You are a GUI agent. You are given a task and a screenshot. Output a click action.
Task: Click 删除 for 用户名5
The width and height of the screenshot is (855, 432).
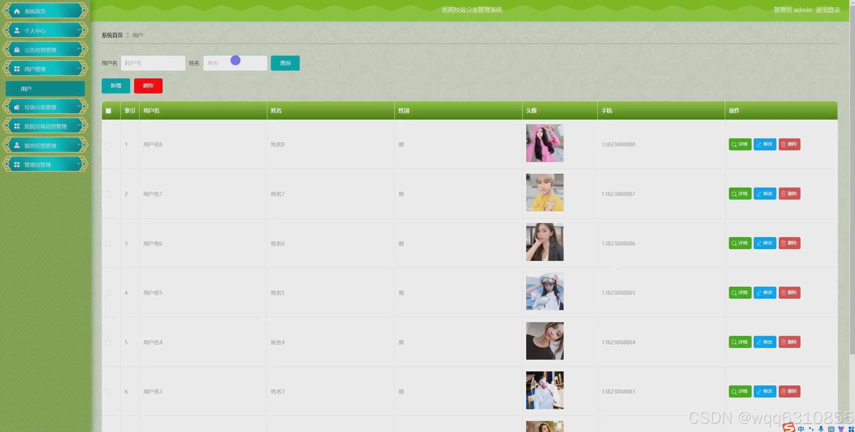[x=789, y=293]
